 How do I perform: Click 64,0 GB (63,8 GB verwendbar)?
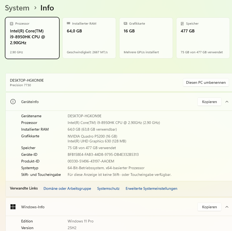[92, 129]
